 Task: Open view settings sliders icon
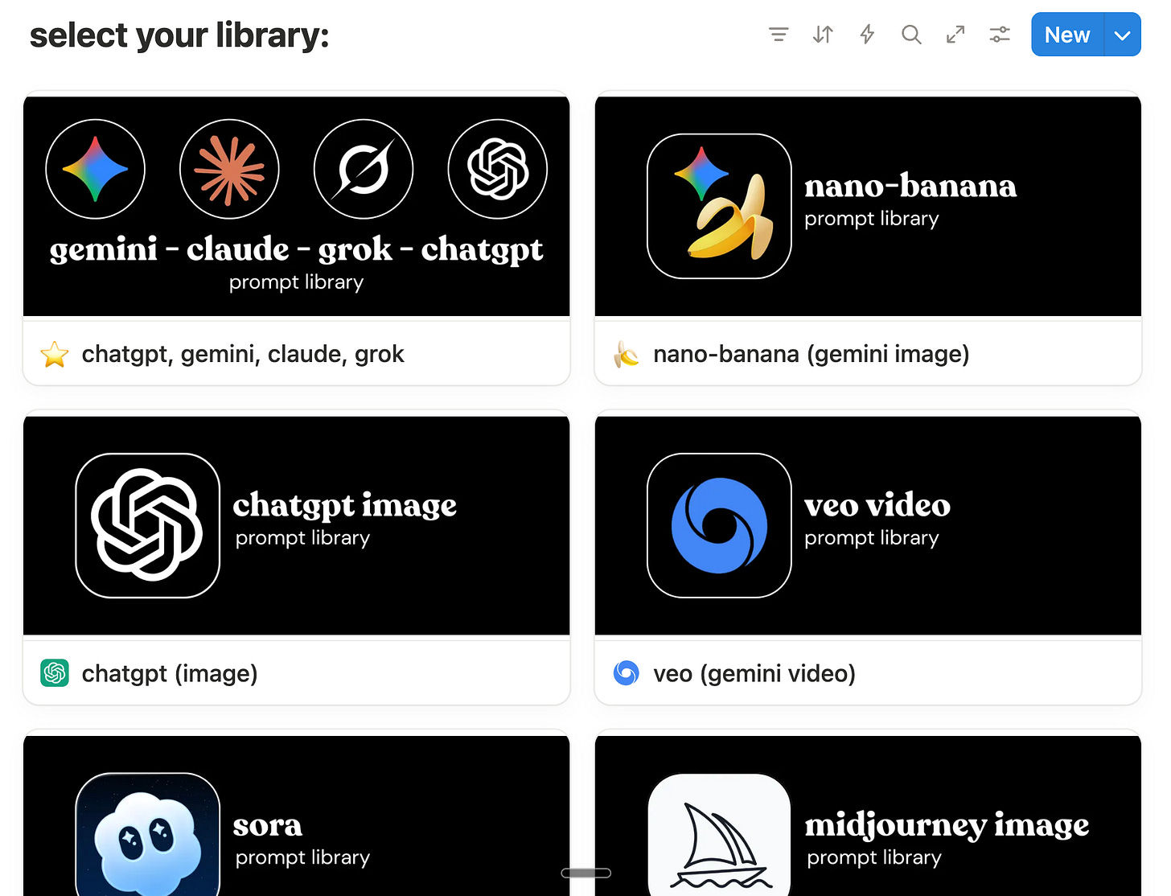(1000, 35)
